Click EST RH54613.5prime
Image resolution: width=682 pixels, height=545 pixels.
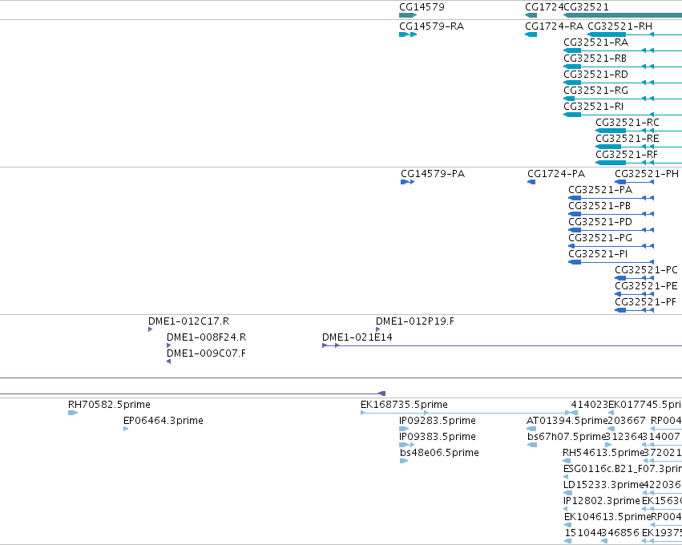tap(603, 453)
